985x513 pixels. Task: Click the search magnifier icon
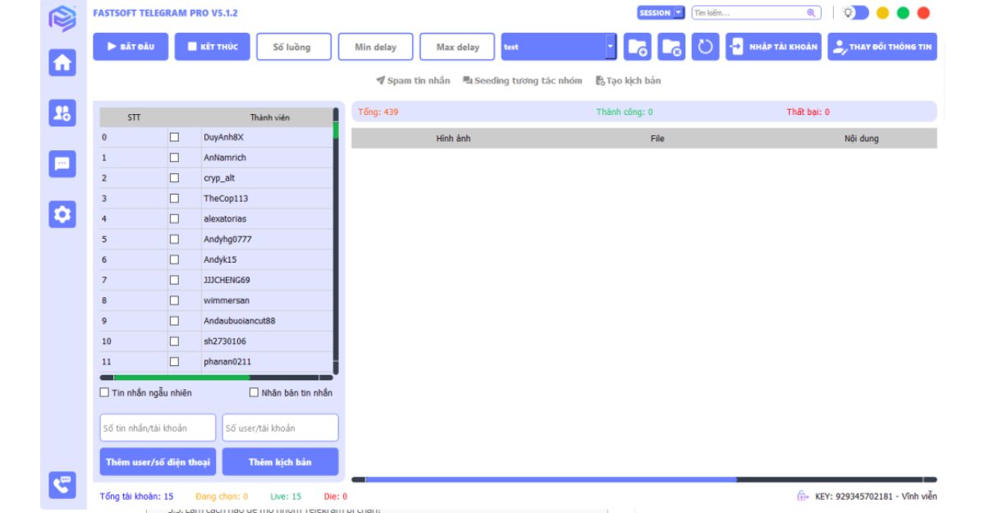[811, 13]
